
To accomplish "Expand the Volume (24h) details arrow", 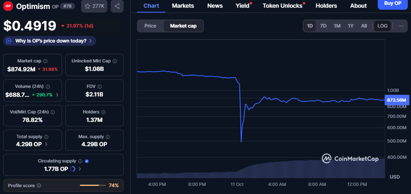I will click(57, 95).
